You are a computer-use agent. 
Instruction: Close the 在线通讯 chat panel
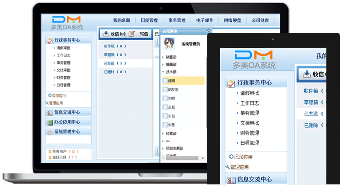208,31
